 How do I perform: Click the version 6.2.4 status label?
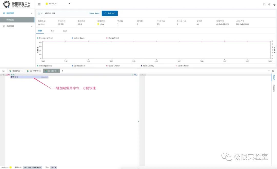(54, 167)
